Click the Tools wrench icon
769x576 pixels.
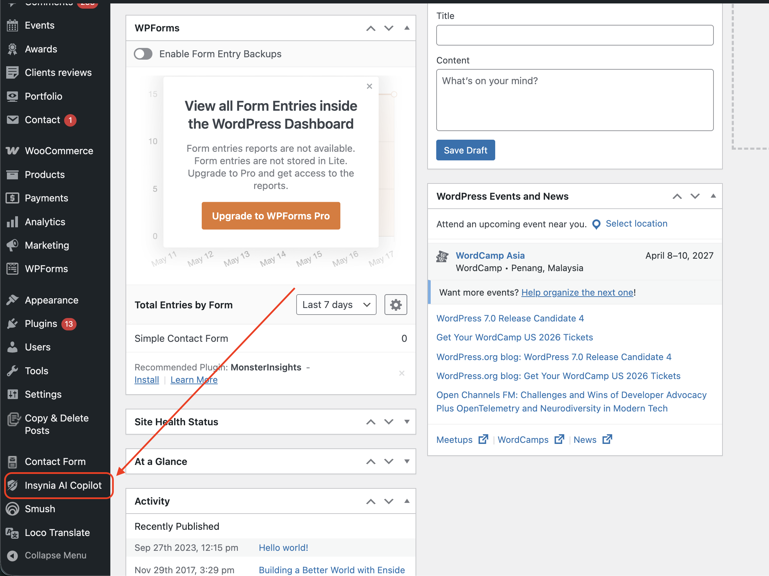[x=12, y=371]
